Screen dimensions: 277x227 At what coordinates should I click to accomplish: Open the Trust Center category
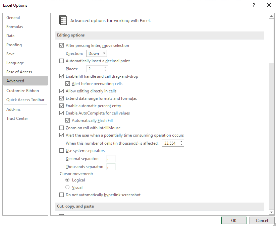17,118
